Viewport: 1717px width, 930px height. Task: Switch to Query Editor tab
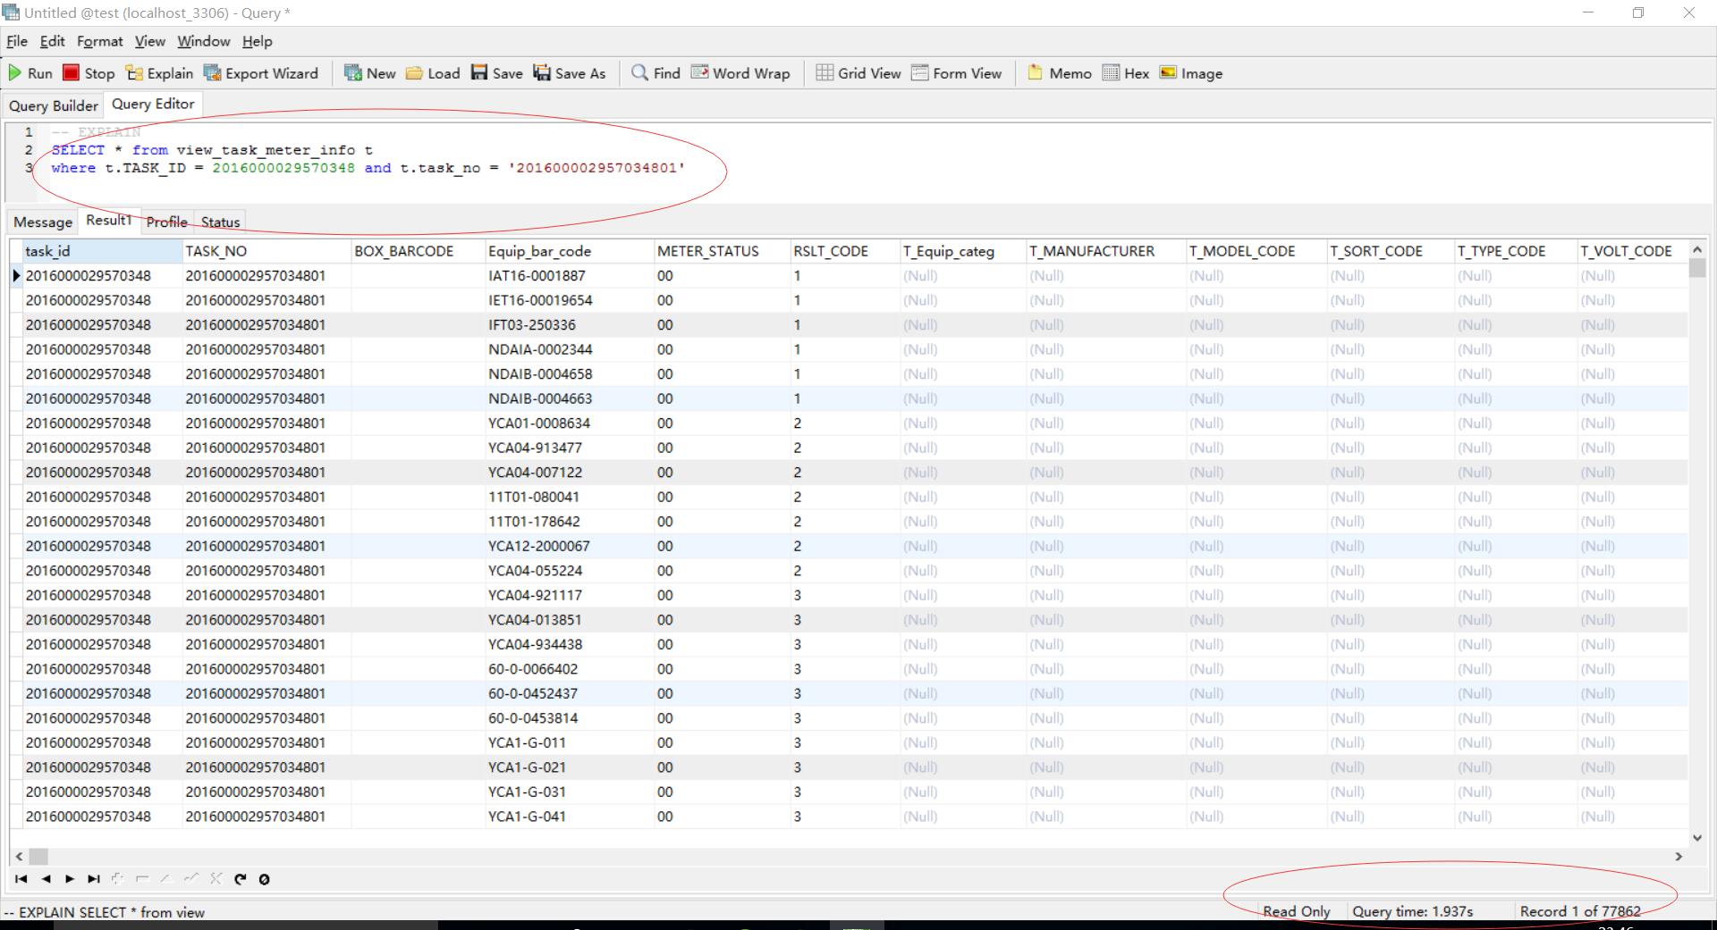(153, 104)
